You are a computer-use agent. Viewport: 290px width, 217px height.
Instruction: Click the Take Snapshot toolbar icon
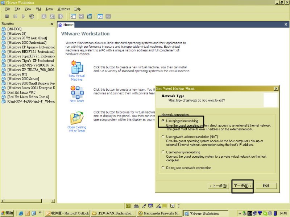coord(44,16)
